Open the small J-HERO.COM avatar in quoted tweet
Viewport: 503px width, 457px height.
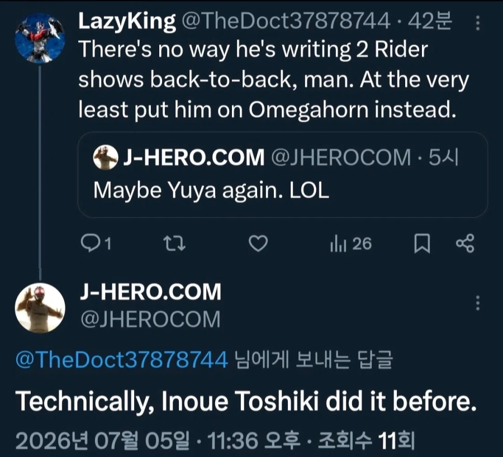[105, 157]
